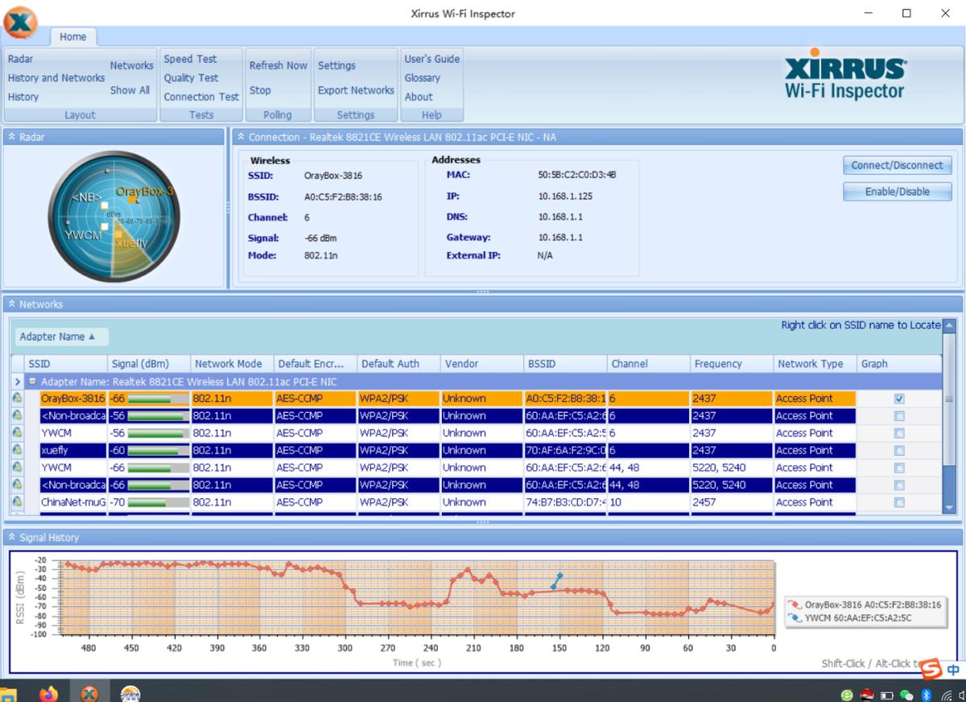
Task: Click the Wi-Fi radar dial display
Action: tap(114, 217)
